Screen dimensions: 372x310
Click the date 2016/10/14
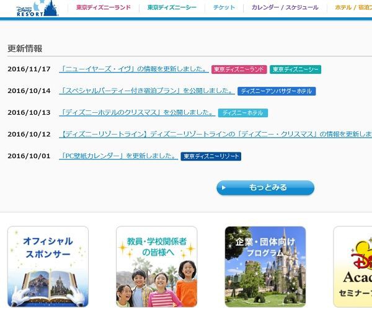(x=29, y=91)
